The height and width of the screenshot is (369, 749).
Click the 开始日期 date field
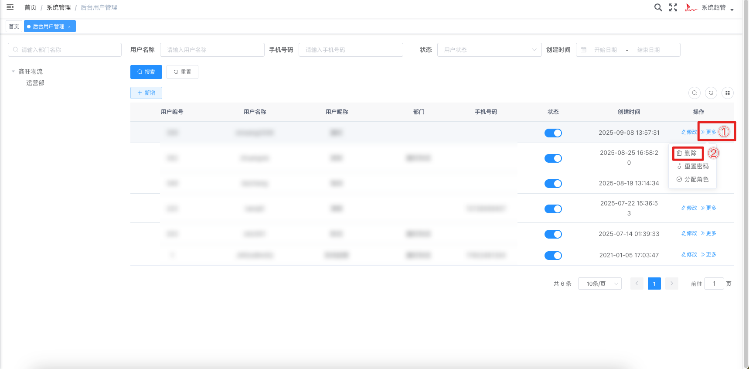click(606, 50)
